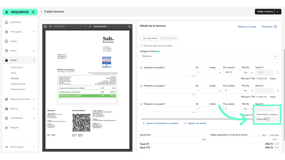This screenshot has height=160, width=285.
Task: Click the Paramètres list icon
Action: [275, 26]
